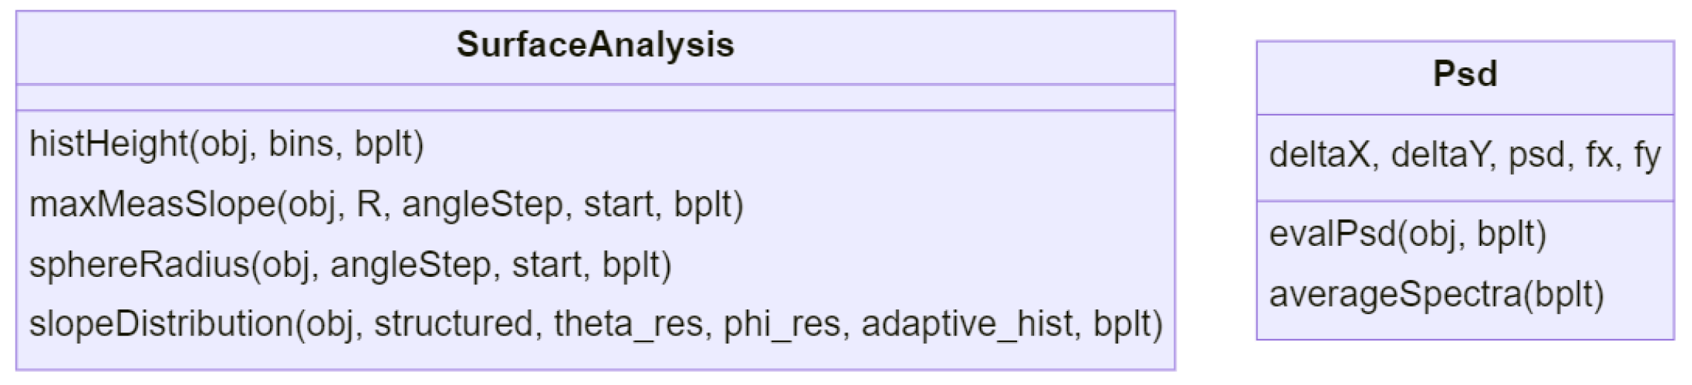This screenshot has height=385, width=1692.
Task: Select the maxMeasSlope method name
Action: coord(151,204)
